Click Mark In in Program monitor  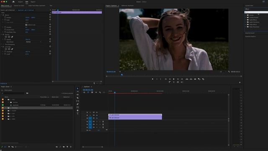(x=157, y=79)
